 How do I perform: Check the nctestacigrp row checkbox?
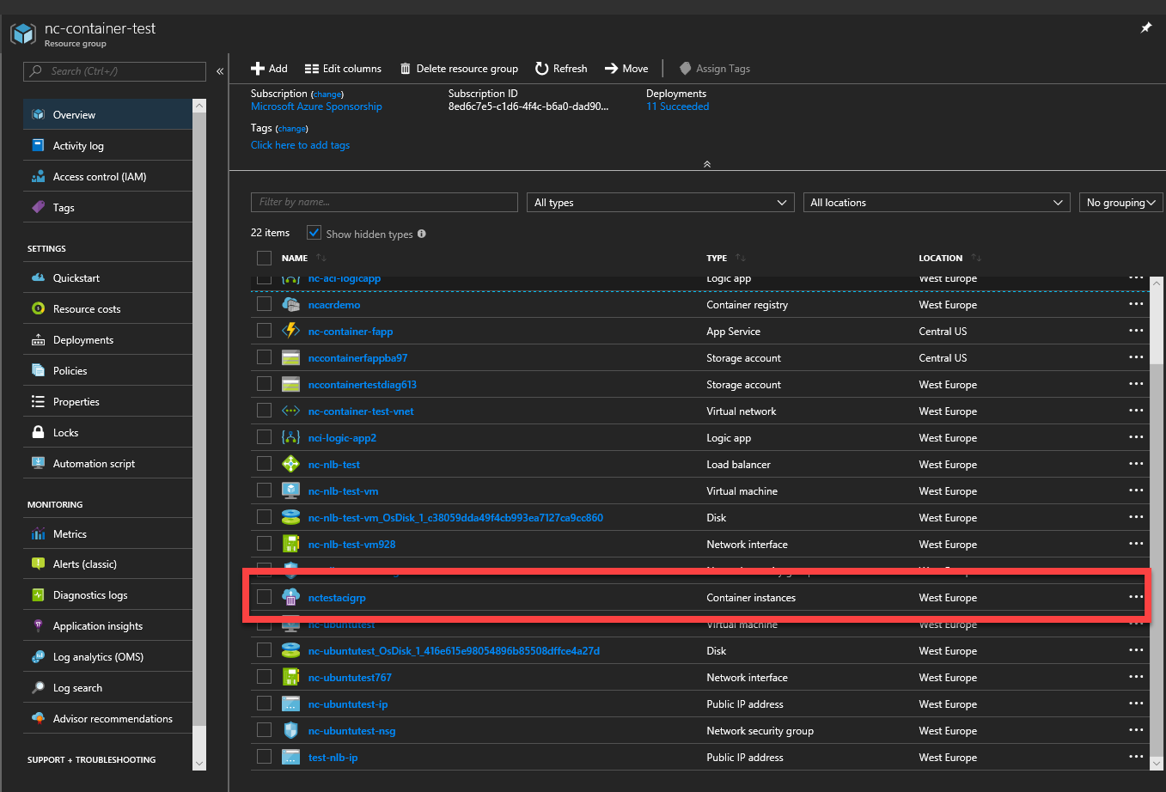click(264, 597)
